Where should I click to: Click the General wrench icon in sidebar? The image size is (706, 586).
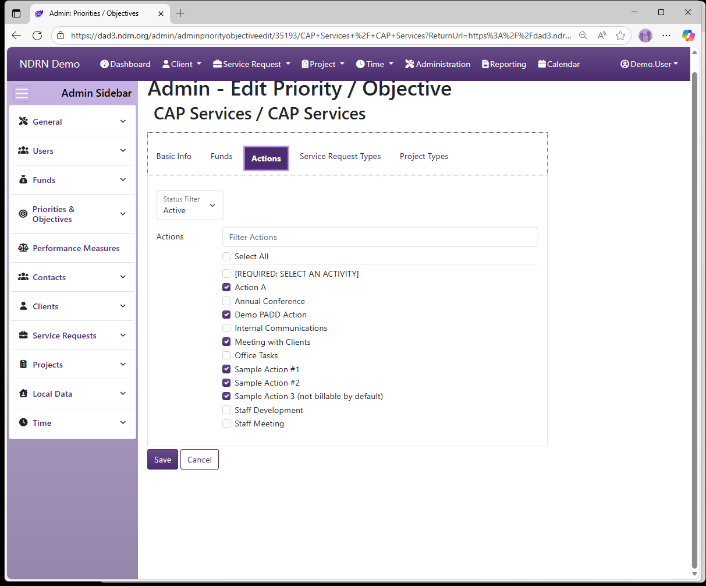point(23,122)
